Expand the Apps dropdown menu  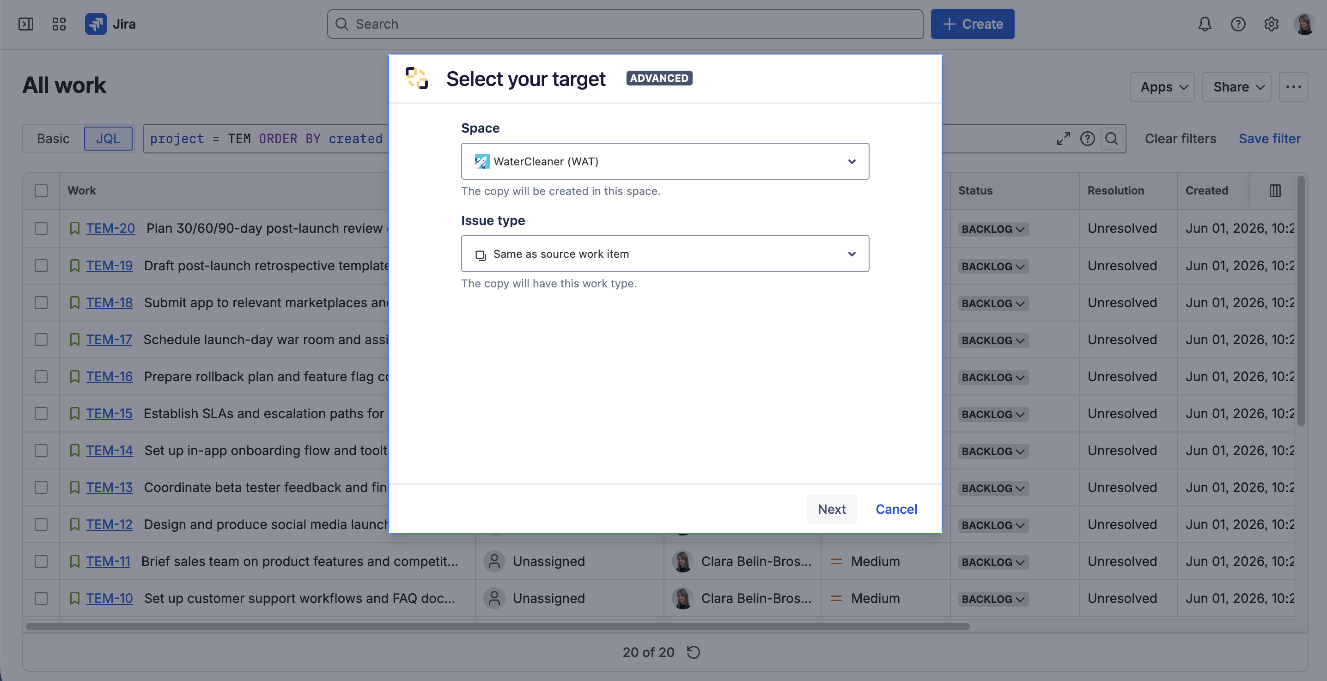pyautogui.click(x=1162, y=87)
